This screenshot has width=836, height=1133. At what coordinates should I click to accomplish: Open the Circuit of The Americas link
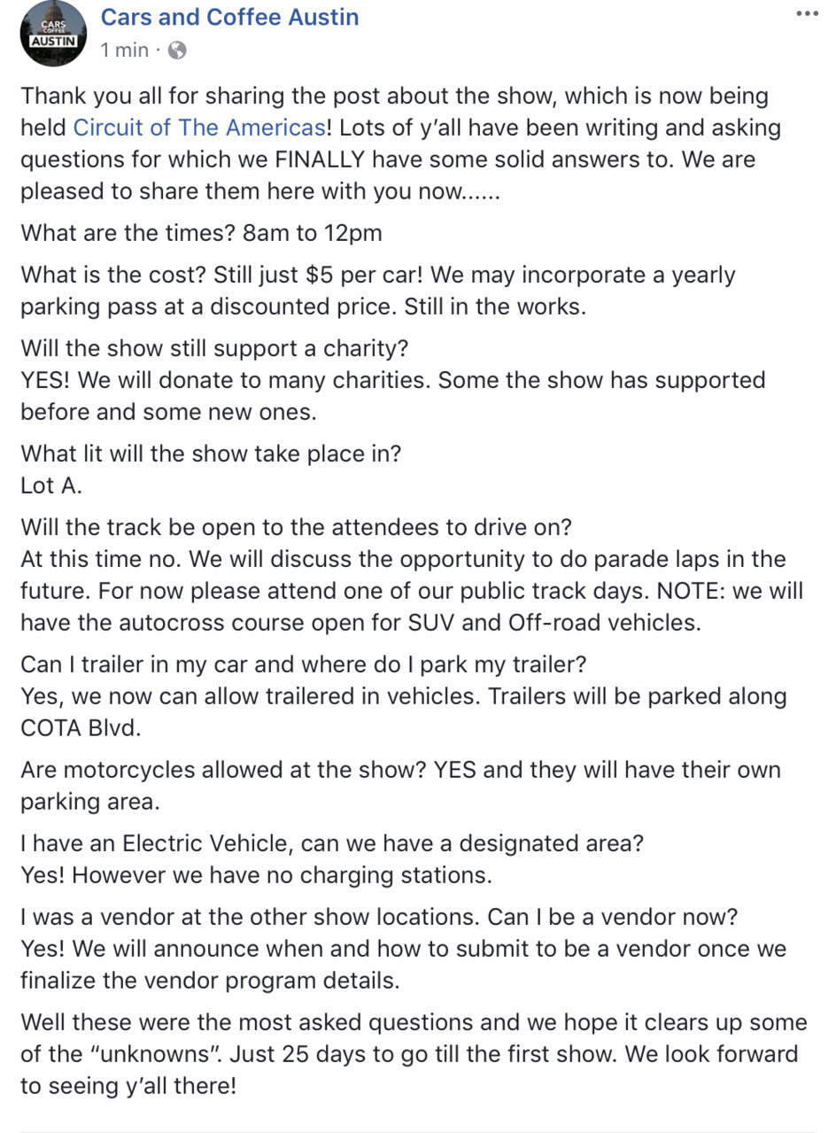199,128
